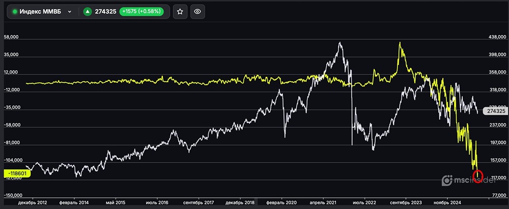Click the июль 2022 date label
The image size is (509, 209).
(x=365, y=202)
